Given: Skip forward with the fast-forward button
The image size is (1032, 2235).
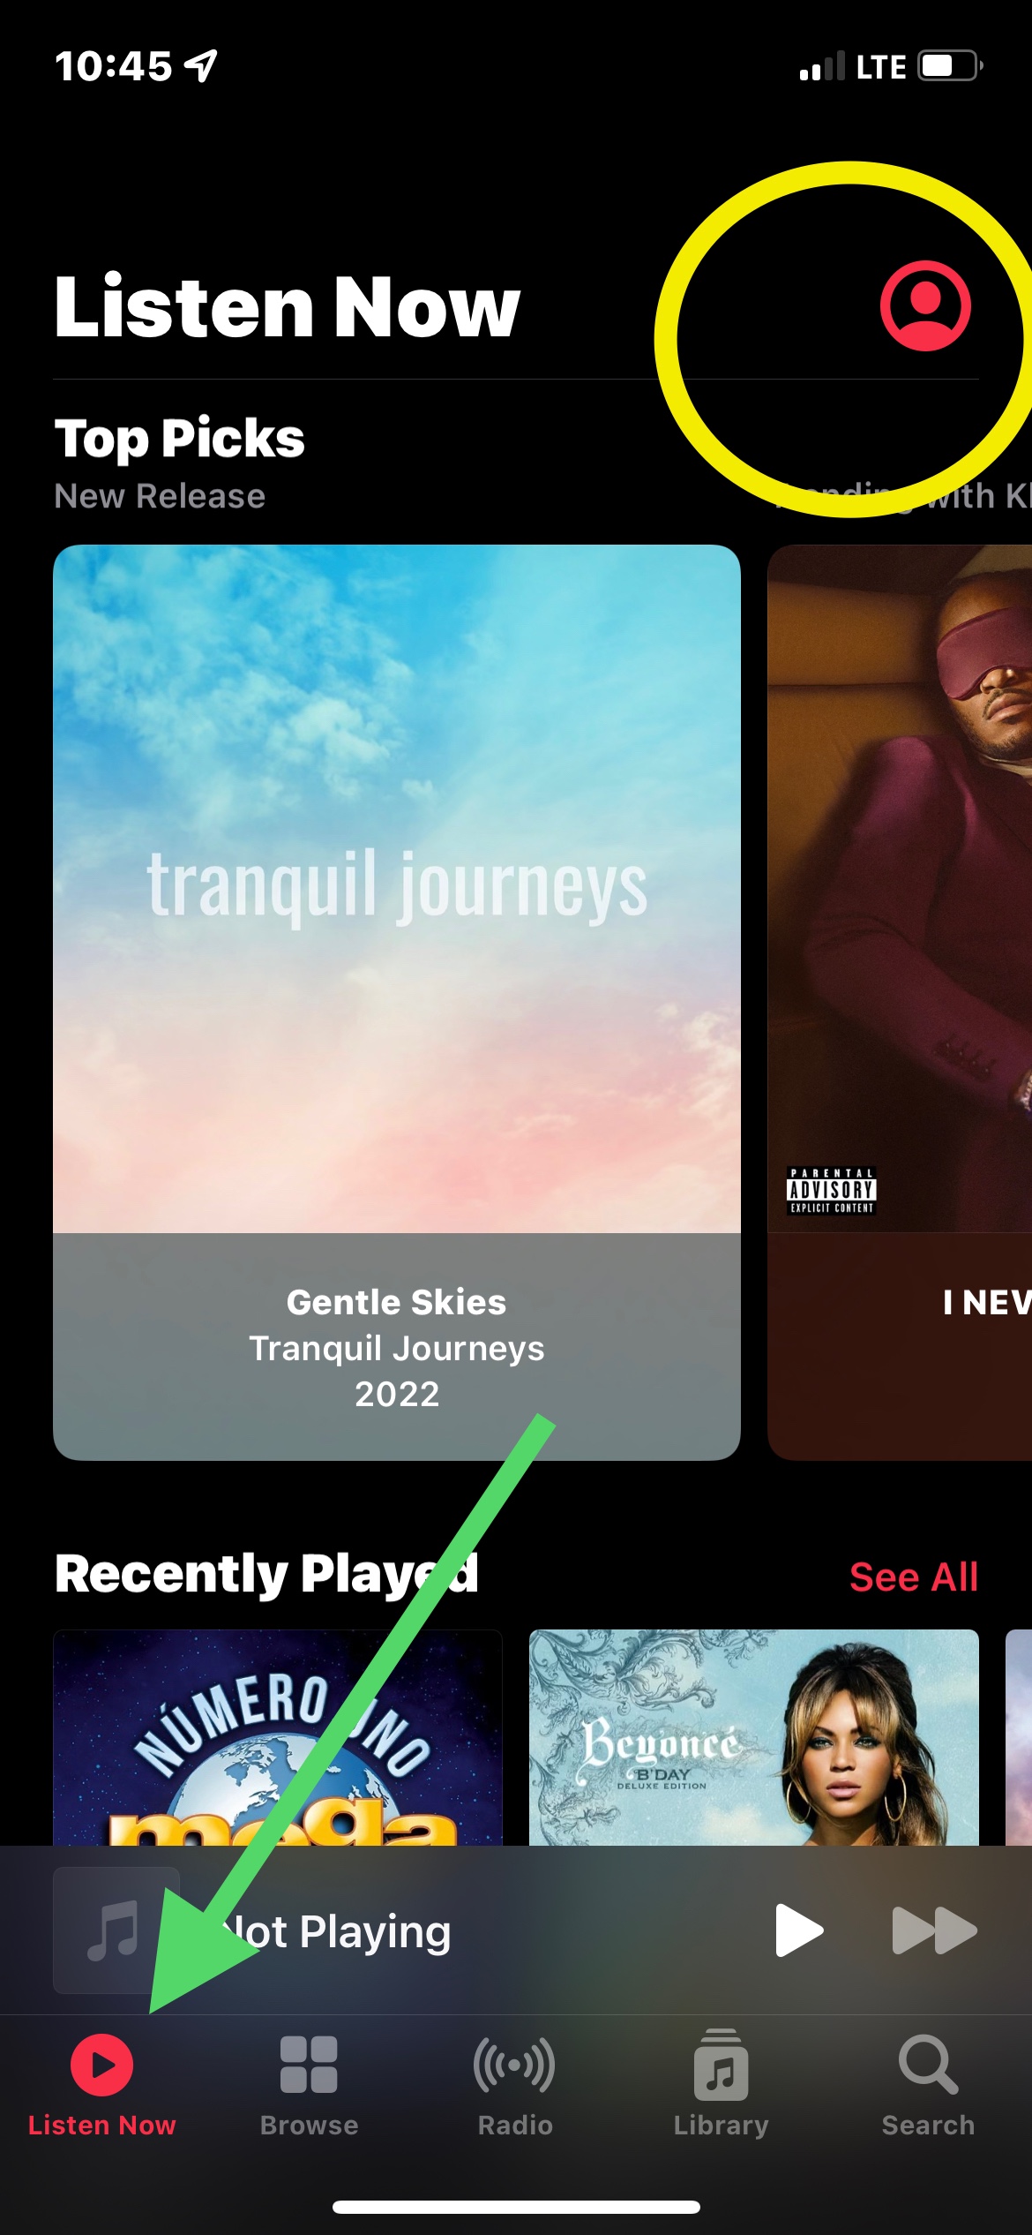Looking at the screenshot, I should click(934, 1930).
